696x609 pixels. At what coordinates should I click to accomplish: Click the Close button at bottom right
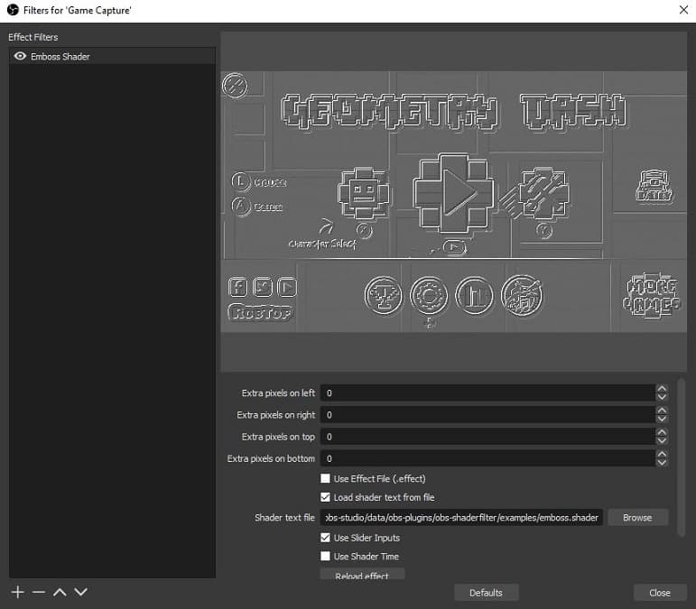click(x=660, y=593)
